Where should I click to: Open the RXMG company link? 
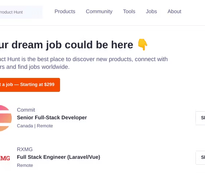tap(25, 149)
